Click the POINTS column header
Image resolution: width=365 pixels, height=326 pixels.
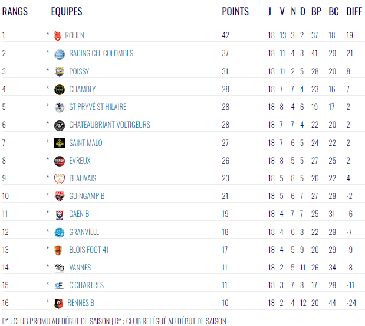click(x=235, y=12)
